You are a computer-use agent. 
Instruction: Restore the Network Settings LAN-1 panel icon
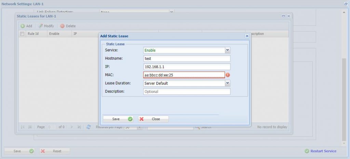click(x=346, y=4)
